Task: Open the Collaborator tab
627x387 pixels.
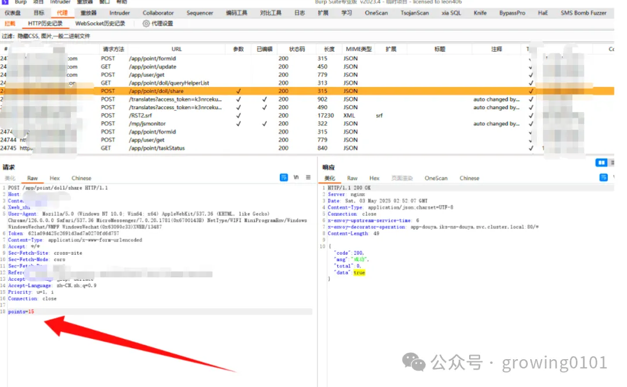Action: pos(158,13)
